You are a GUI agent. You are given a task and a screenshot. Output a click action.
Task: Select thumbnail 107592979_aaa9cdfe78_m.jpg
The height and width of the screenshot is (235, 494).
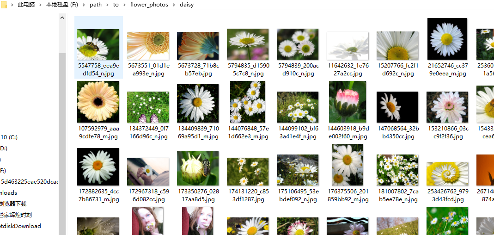tap(98, 102)
